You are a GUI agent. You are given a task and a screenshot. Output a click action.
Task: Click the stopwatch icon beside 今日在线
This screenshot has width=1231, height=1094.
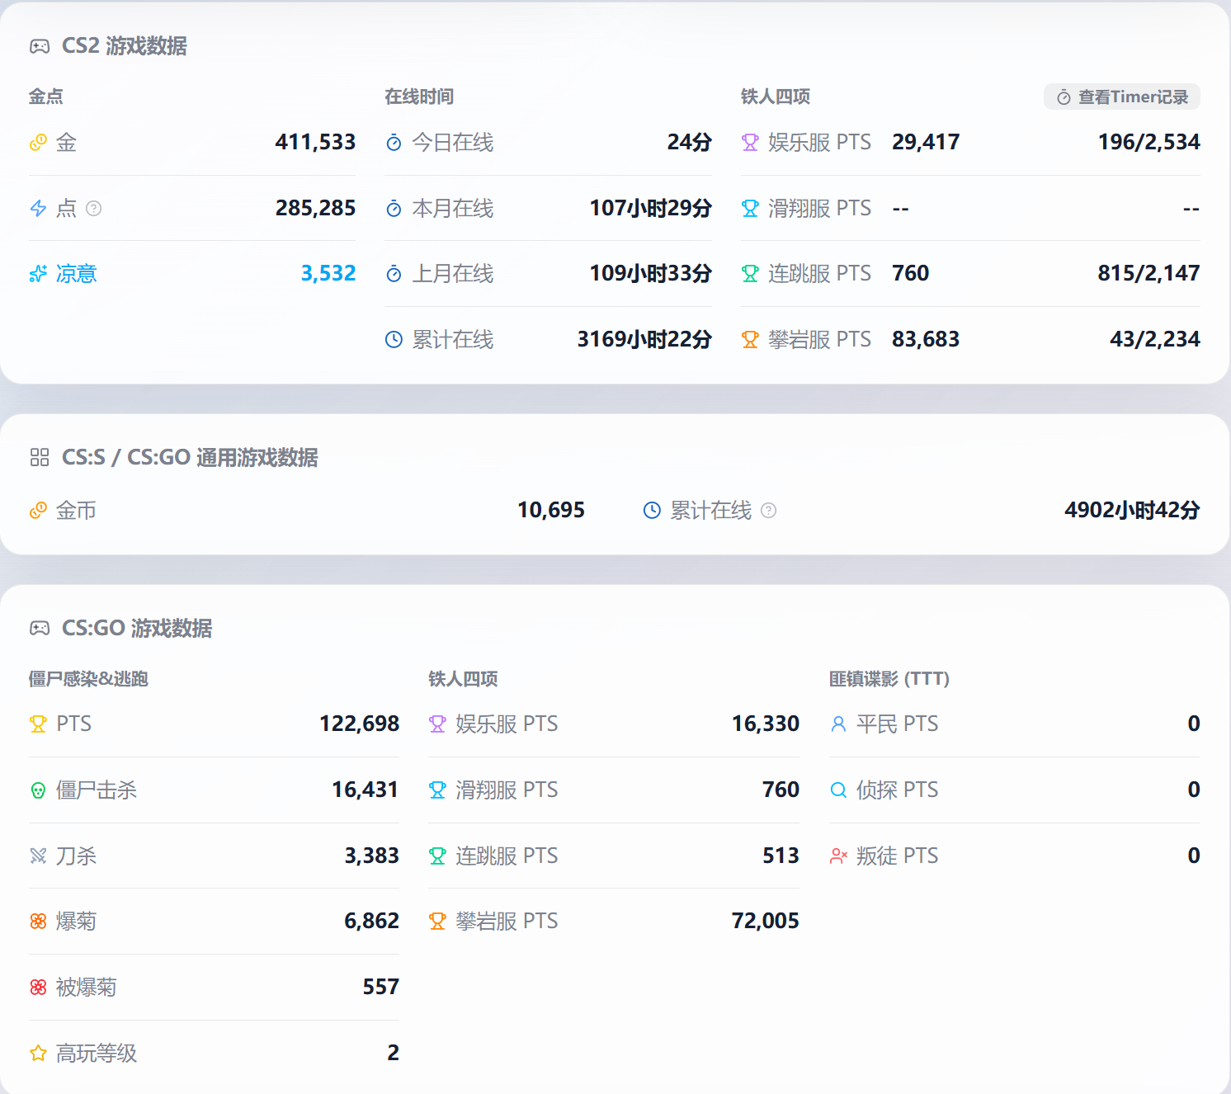(394, 143)
